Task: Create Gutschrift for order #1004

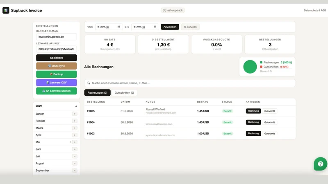Action: (269, 122)
